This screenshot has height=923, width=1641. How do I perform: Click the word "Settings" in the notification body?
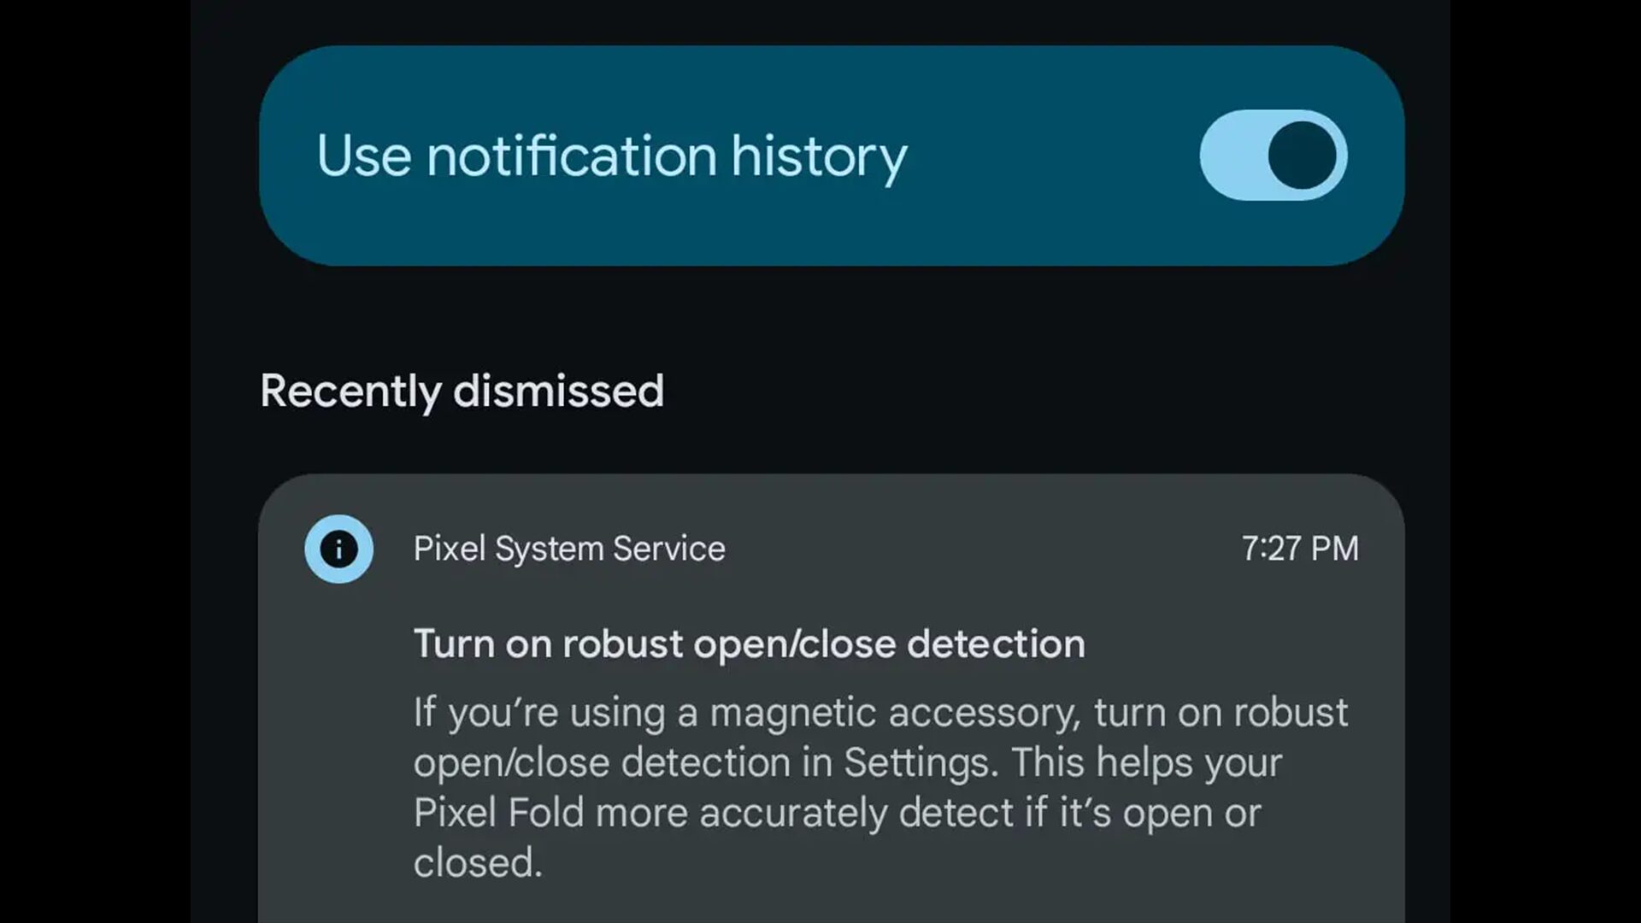tap(920, 762)
